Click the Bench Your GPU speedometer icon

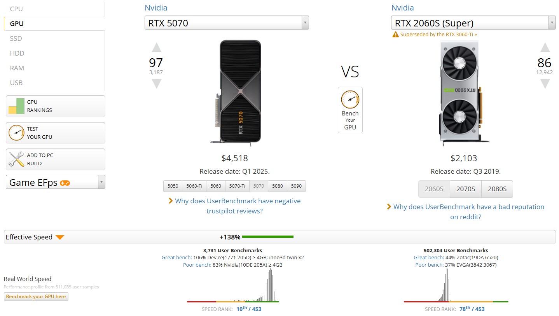coord(350,99)
